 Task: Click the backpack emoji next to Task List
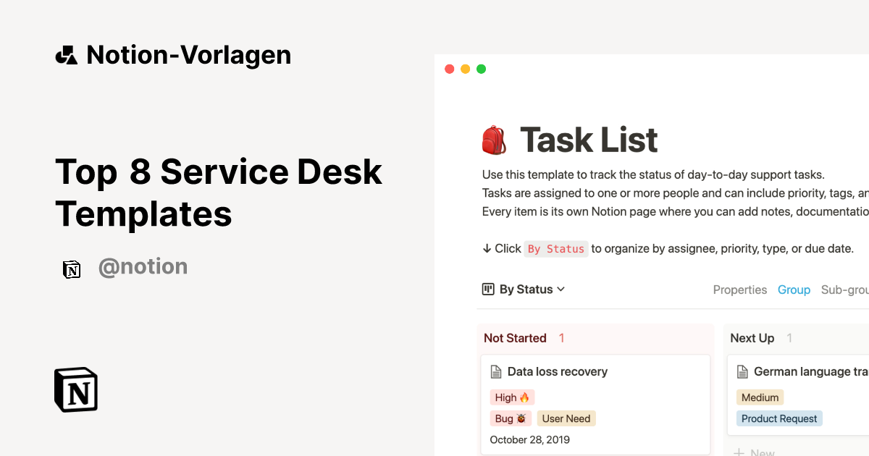point(494,138)
